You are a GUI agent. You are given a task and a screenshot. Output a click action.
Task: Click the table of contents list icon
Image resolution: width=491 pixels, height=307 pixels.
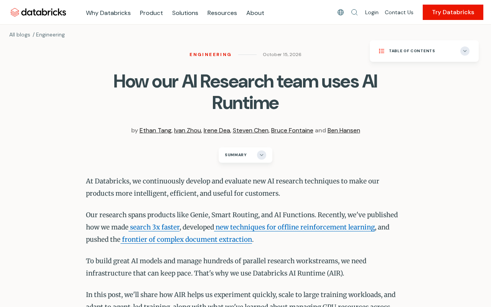[382, 51]
